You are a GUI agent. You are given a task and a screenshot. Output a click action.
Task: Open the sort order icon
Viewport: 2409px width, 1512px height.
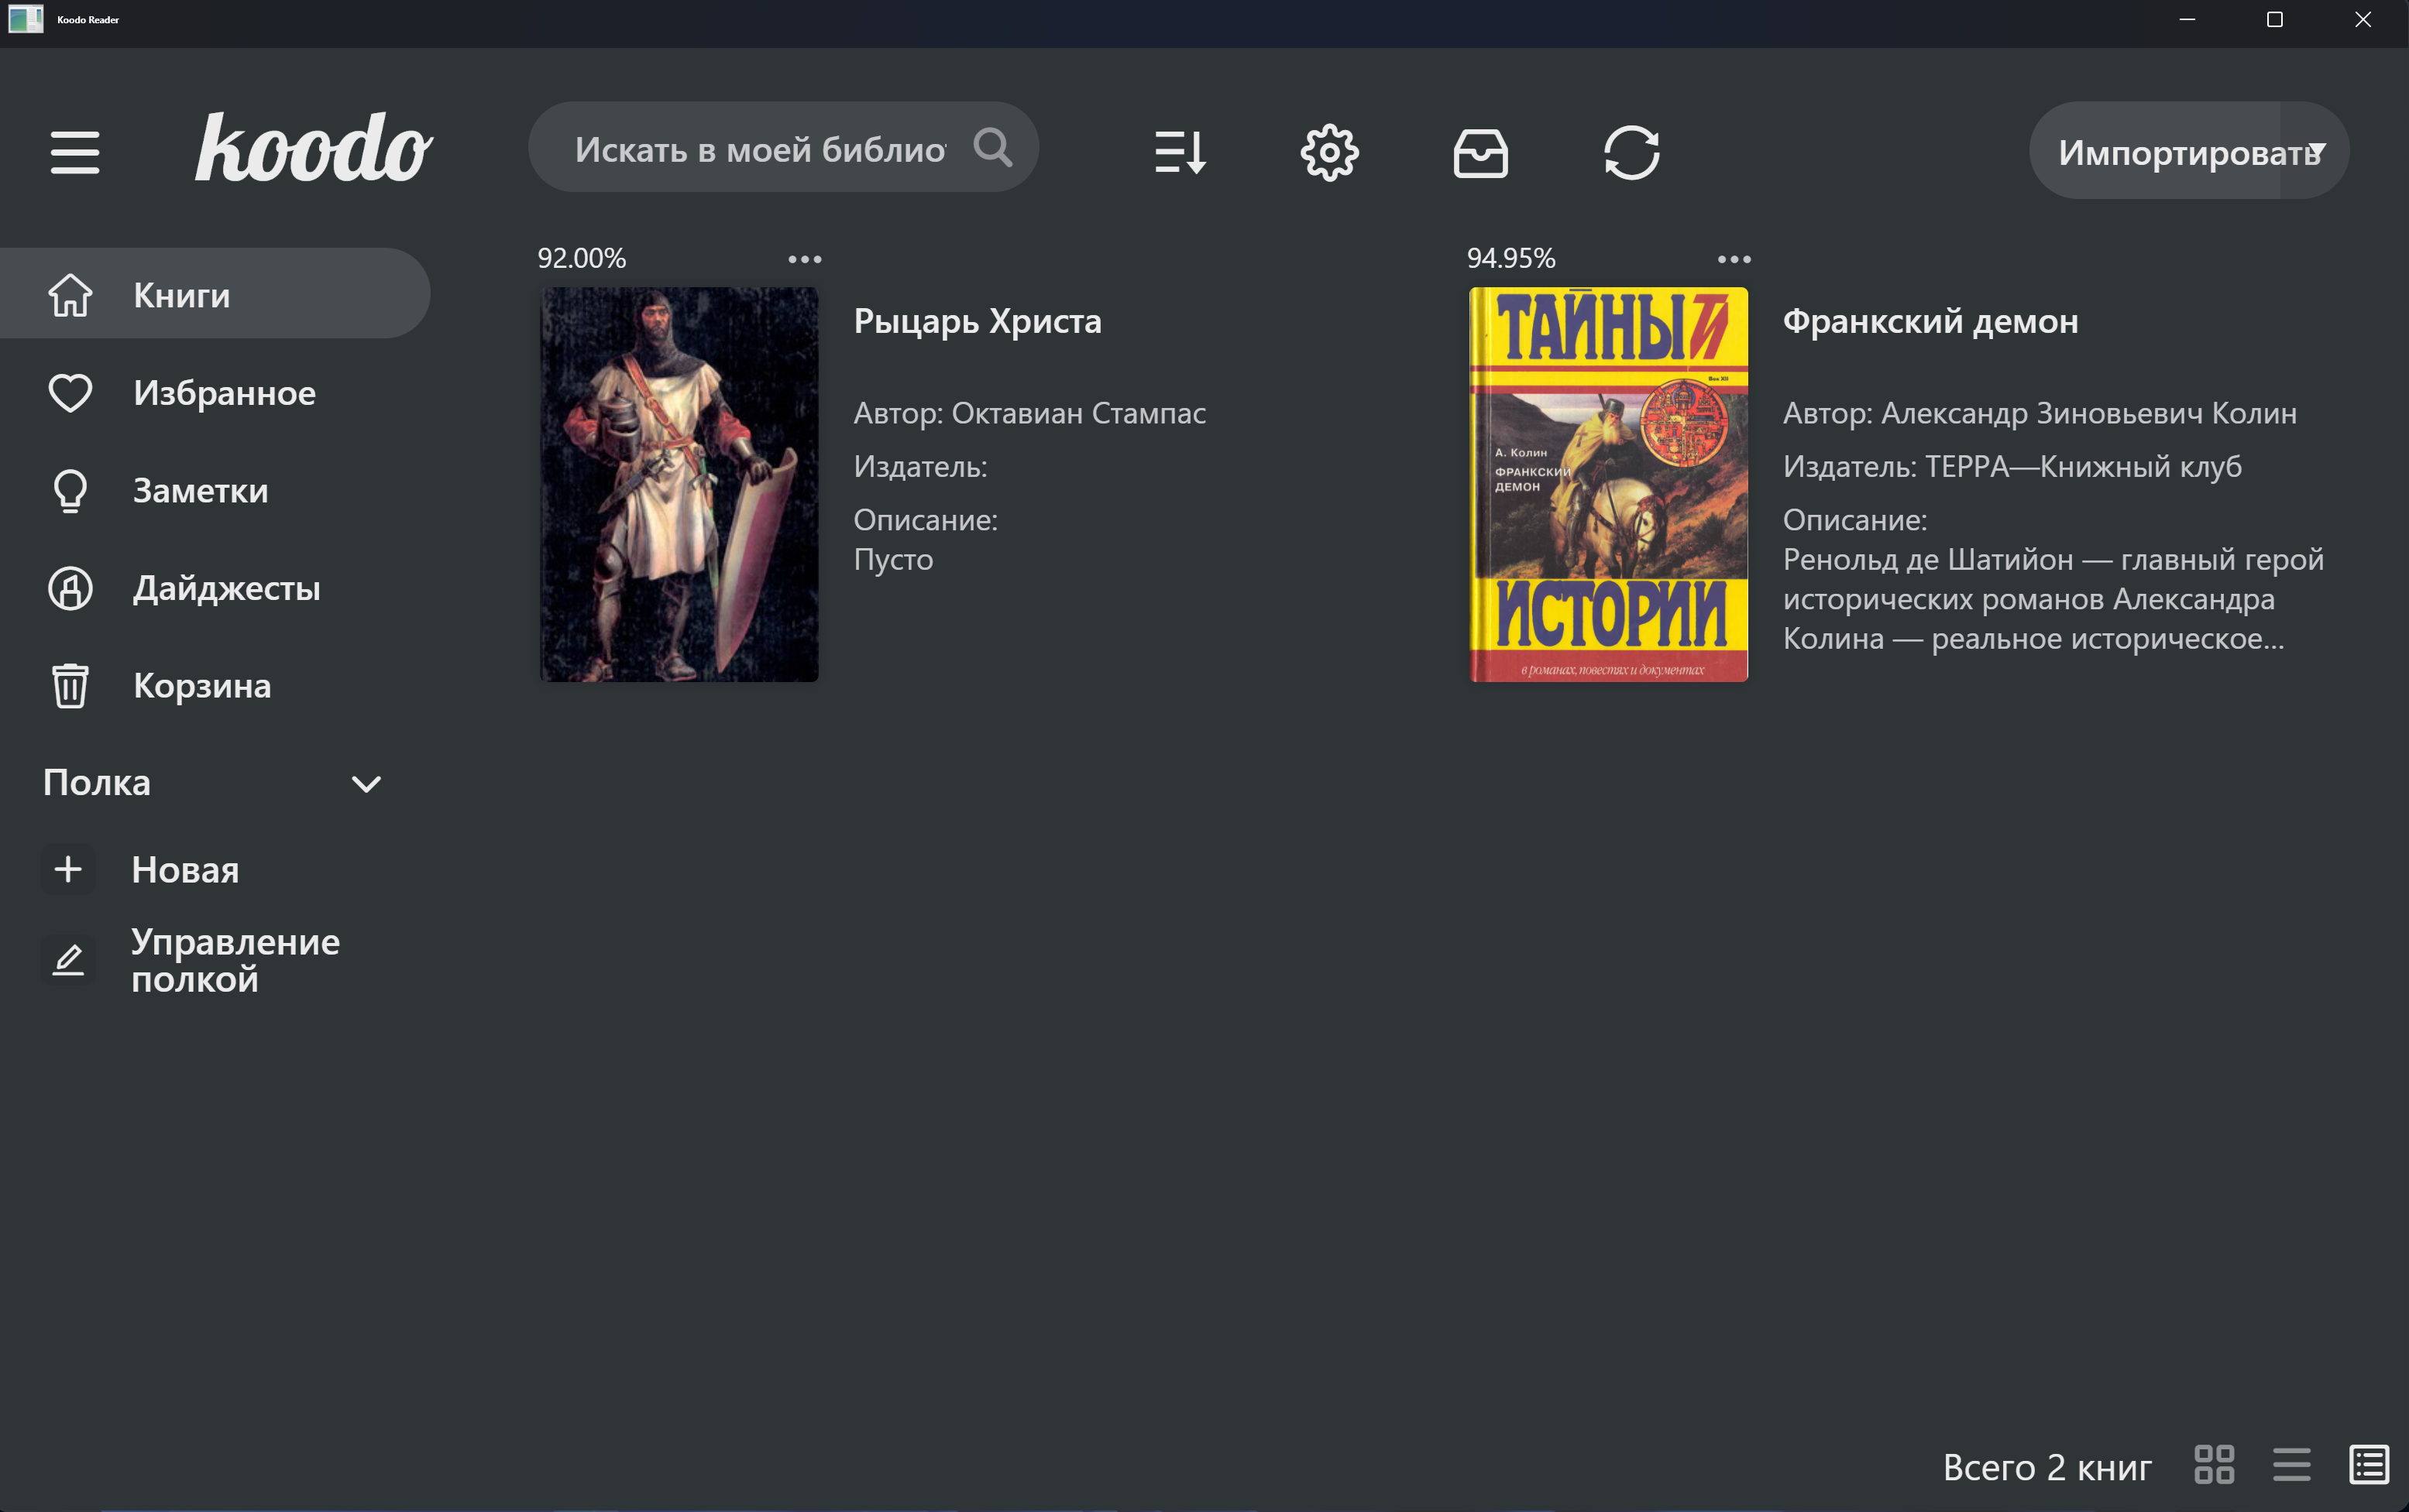point(1180,152)
